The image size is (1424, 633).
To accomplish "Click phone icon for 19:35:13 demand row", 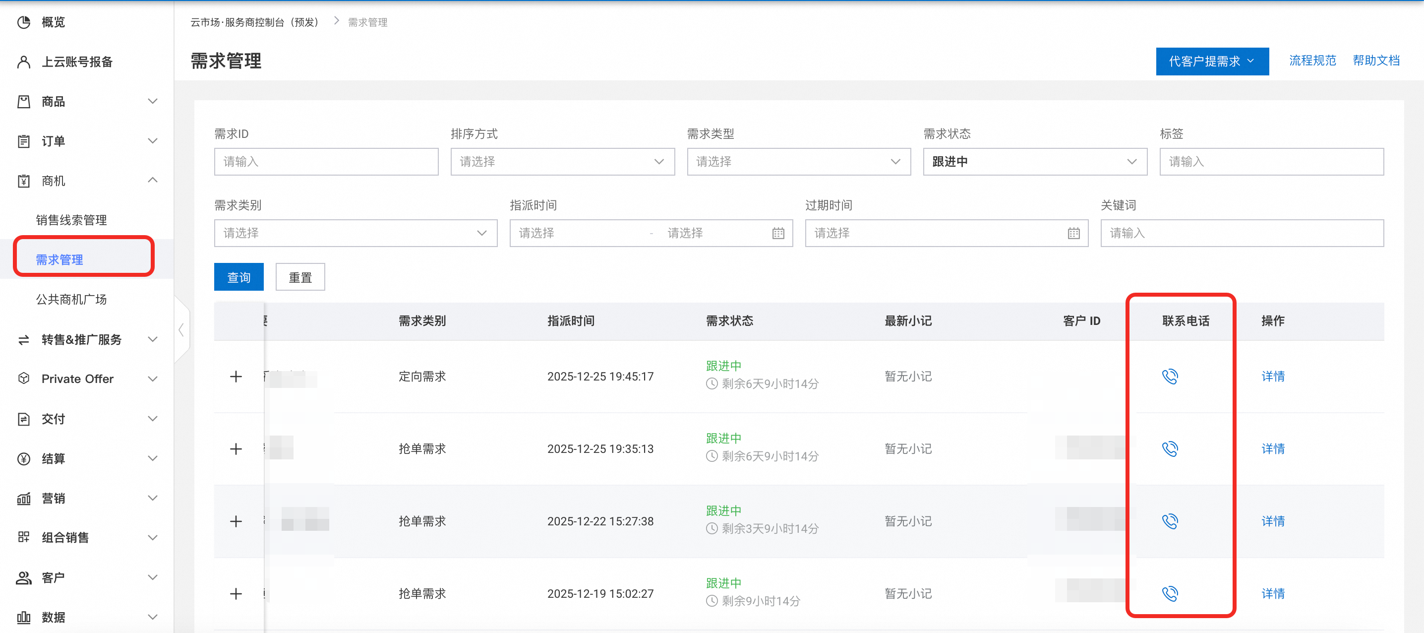I will [x=1170, y=449].
